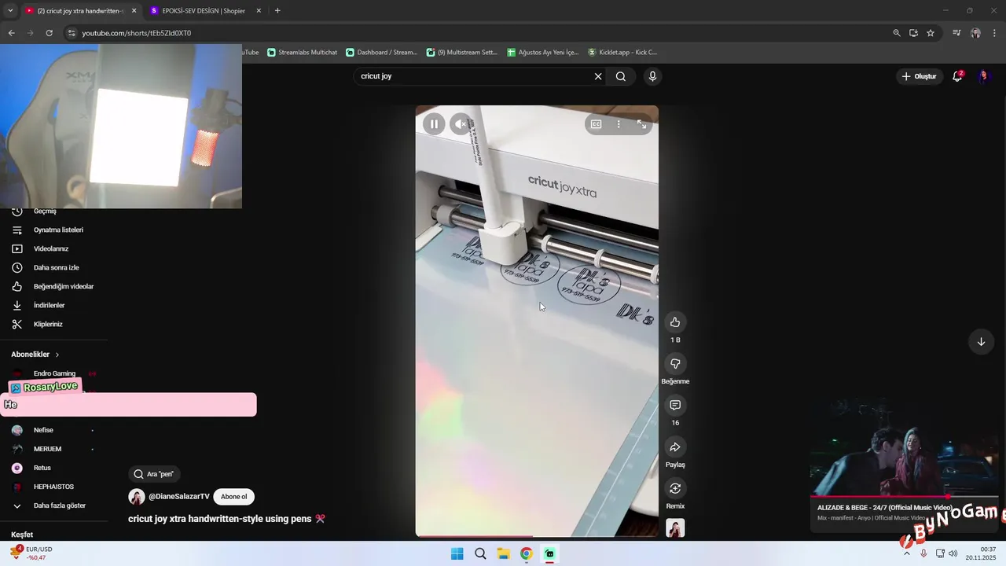Reload the current page
Image resolution: width=1006 pixels, height=566 pixels.
(49, 33)
